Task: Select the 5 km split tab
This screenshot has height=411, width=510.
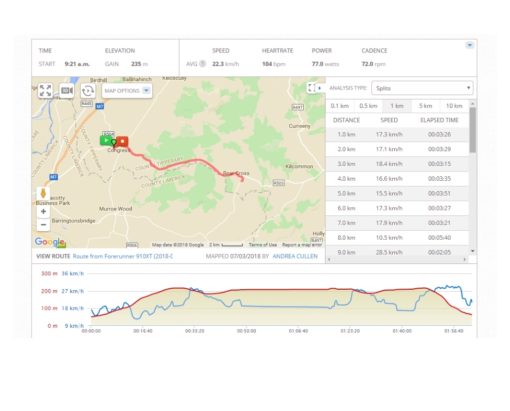Action: (x=425, y=106)
